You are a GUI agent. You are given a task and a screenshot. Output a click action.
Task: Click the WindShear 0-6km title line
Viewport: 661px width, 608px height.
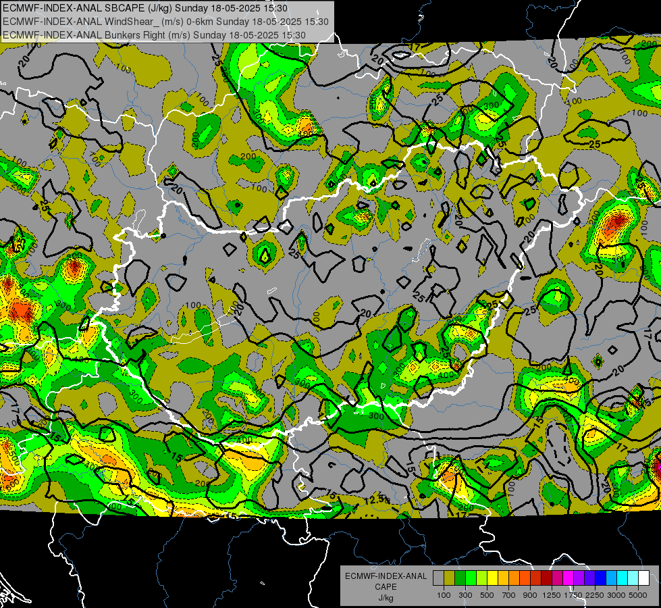point(165,22)
